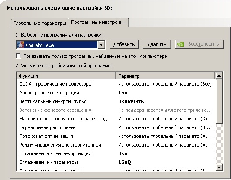Open the 16x anisotropic filtering value
The height and width of the screenshot is (180, 231).
pyautogui.click(x=123, y=93)
